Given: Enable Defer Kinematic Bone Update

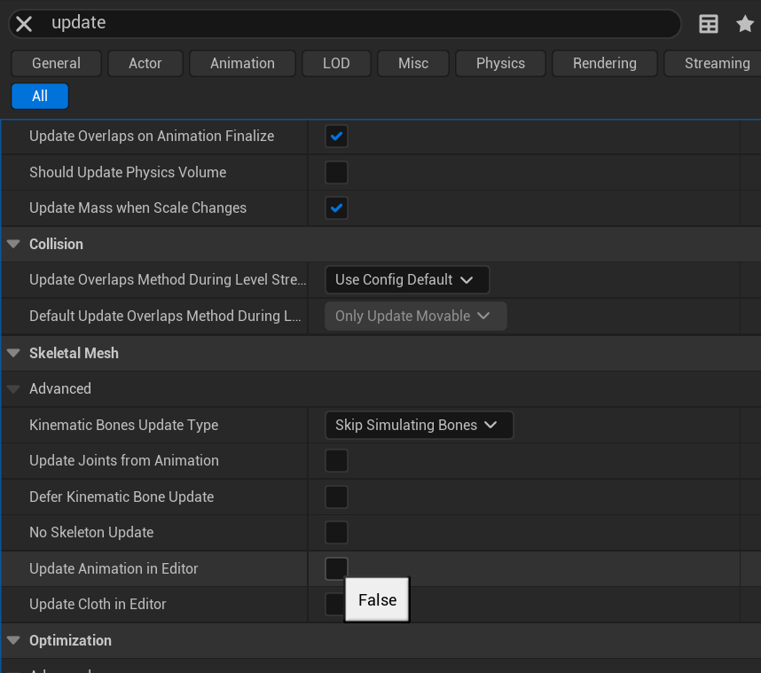Looking at the screenshot, I should coord(336,497).
